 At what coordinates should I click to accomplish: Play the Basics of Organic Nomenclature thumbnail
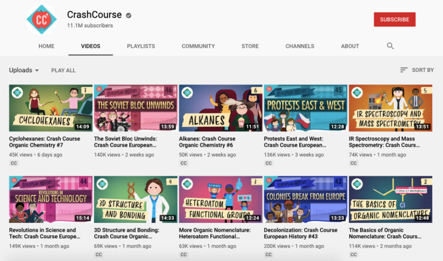(390, 199)
